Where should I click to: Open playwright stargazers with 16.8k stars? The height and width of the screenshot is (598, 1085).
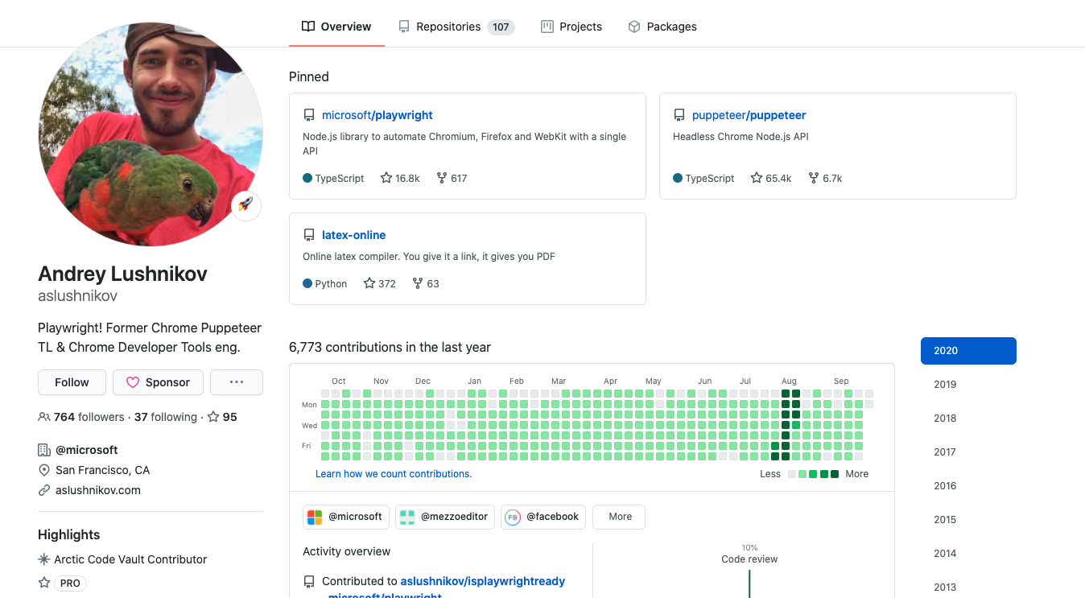pyautogui.click(x=400, y=178)
